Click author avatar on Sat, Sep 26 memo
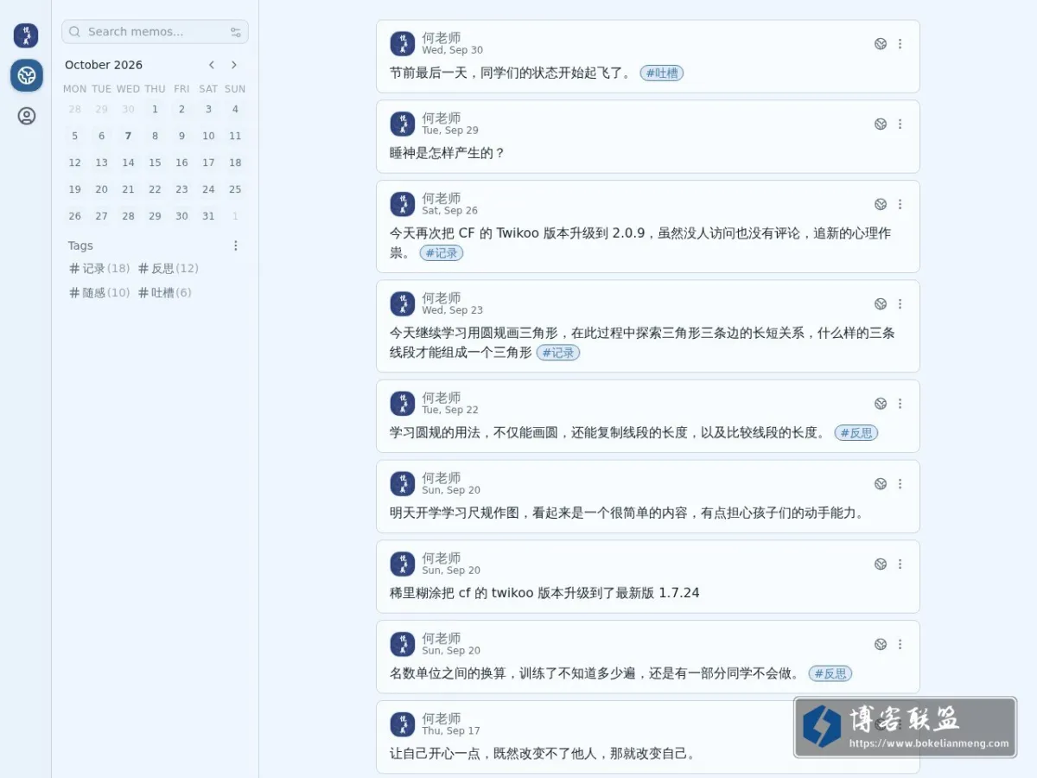1037x778 pixels. (403, 205)
